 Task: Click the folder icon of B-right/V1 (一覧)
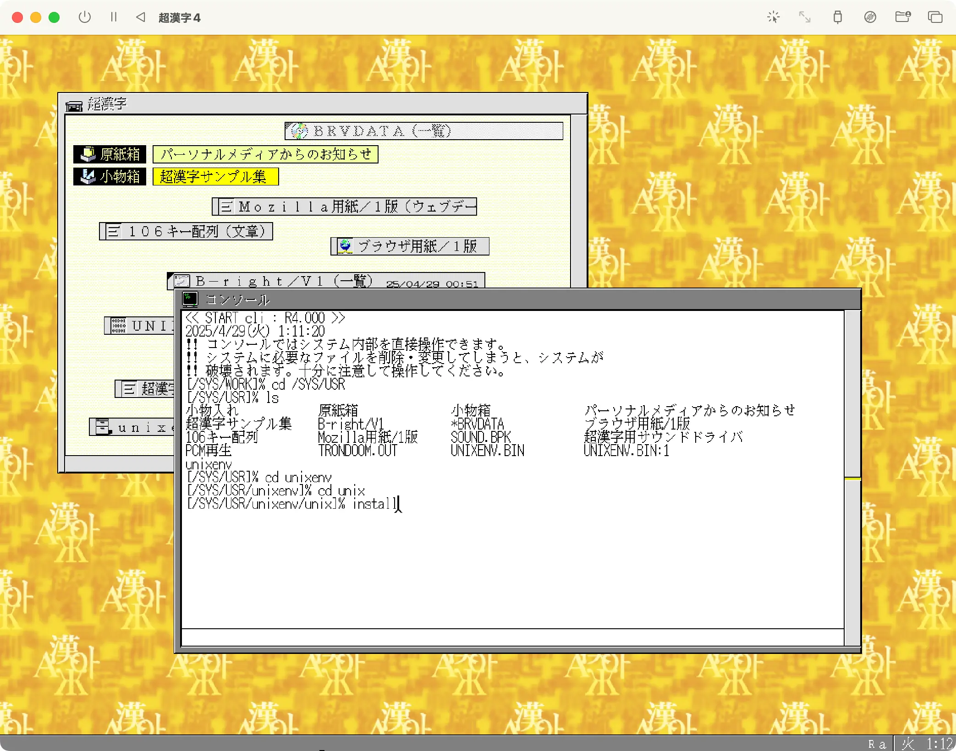click(x=182, y=281)
